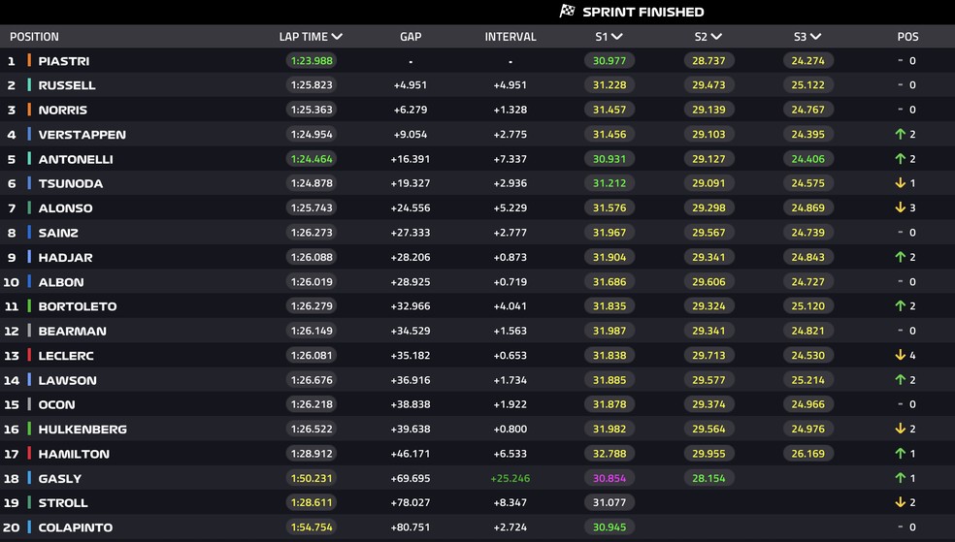Click Hamilton's red team color bar
Screen dimensions: 955x542
(29, 454)
